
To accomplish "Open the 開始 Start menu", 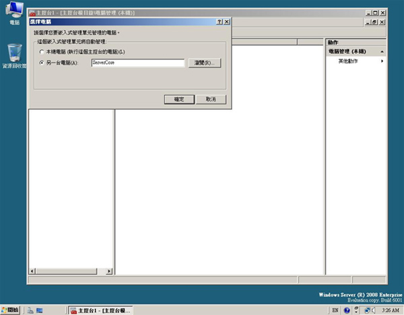I will 11,310.
